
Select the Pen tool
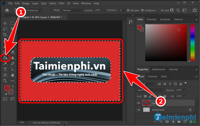coord(12,63)
